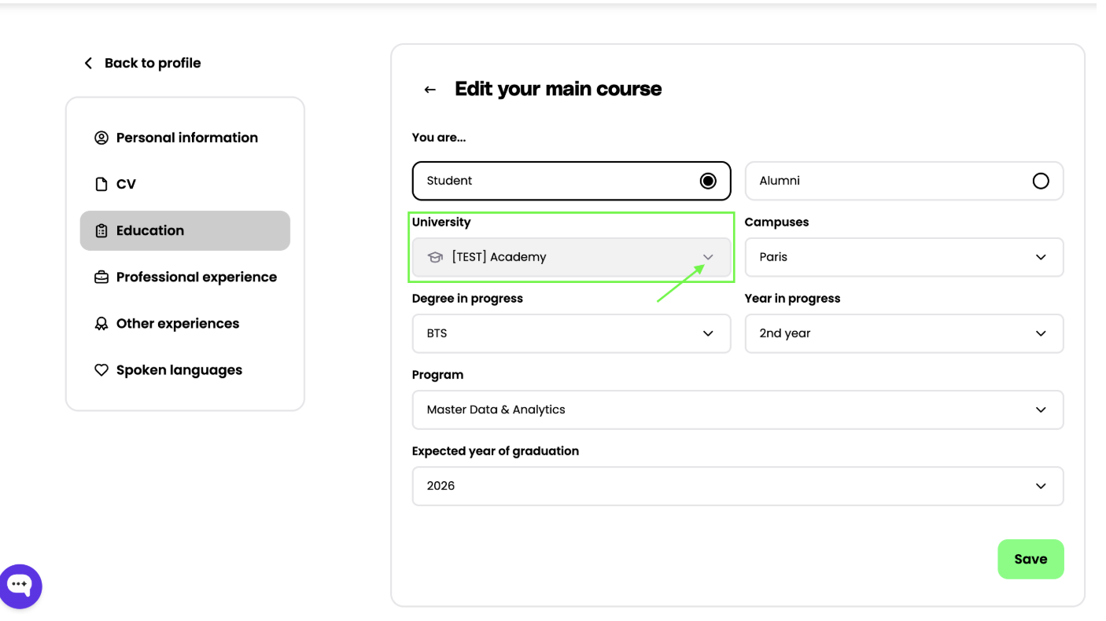Open the purple chat support bubble

20,586
